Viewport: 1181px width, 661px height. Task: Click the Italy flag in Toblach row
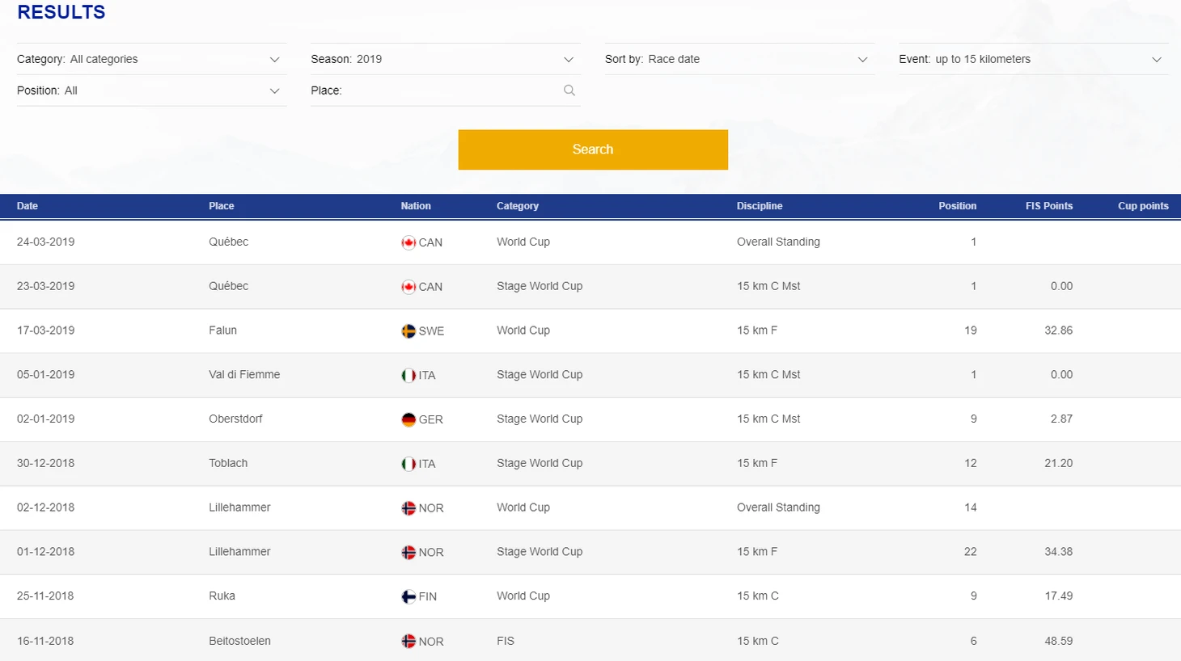408,464
